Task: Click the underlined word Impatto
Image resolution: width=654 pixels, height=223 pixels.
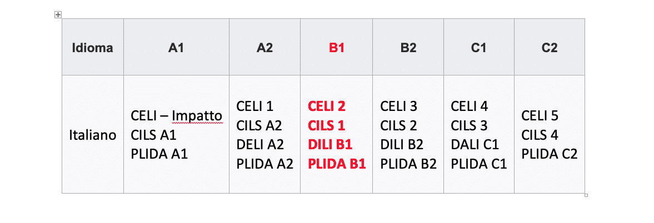Action: 197,116
